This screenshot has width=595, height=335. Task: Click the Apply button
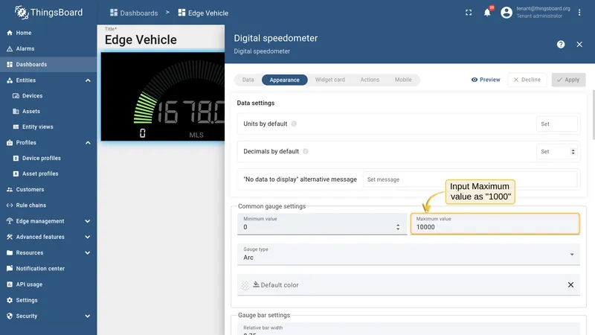tap(568, 80)
